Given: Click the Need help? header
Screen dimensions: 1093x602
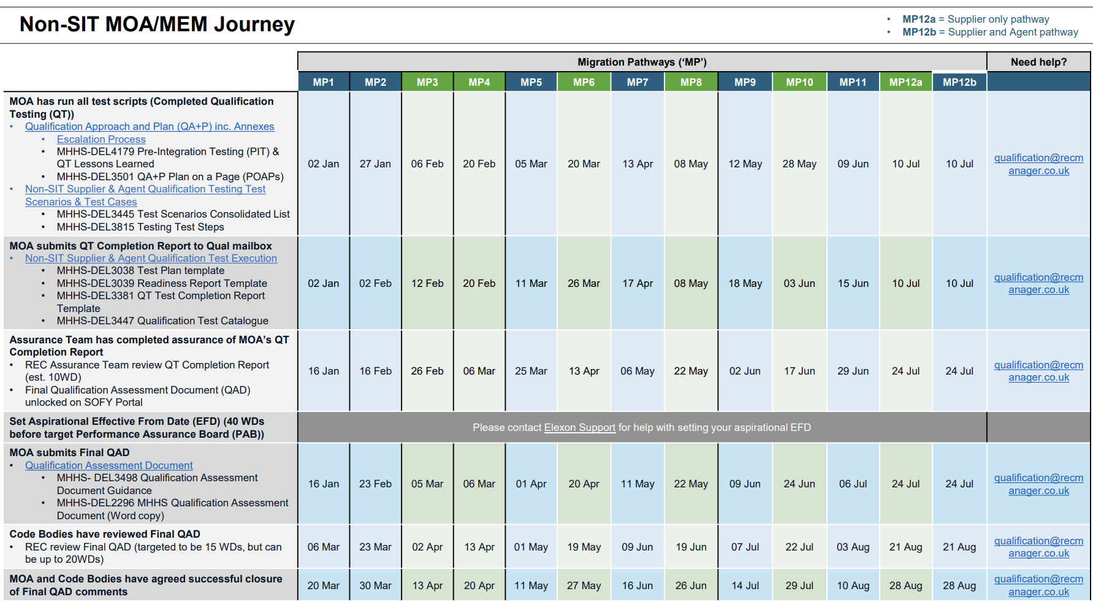Looking at the screenshot, I should (x=1038, y=62).
